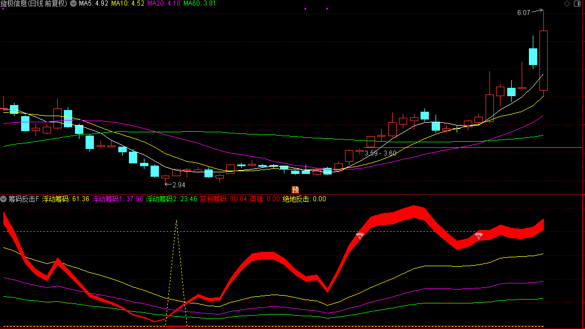585x329 pixels.
Task: Select the 旋极信息(日线.前复权) chart title
Action: [x=33, y=3]
